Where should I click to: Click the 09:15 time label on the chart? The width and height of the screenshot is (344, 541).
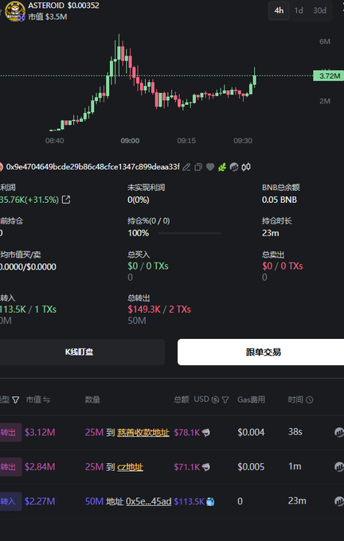tap(186, 141)
